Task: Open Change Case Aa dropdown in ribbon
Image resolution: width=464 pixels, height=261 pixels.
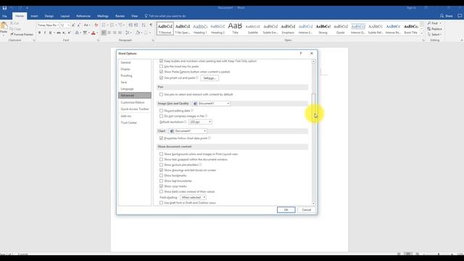Action: click(86, 25)
